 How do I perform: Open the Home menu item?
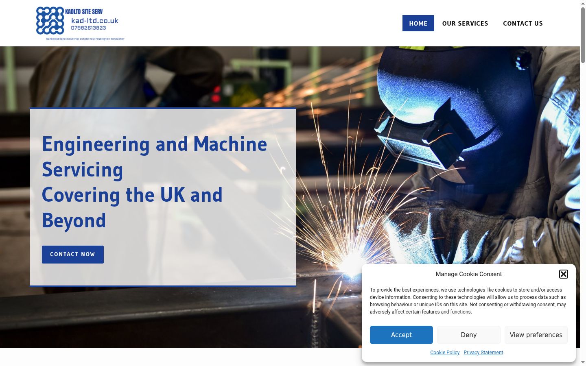[x=418, y=23]
